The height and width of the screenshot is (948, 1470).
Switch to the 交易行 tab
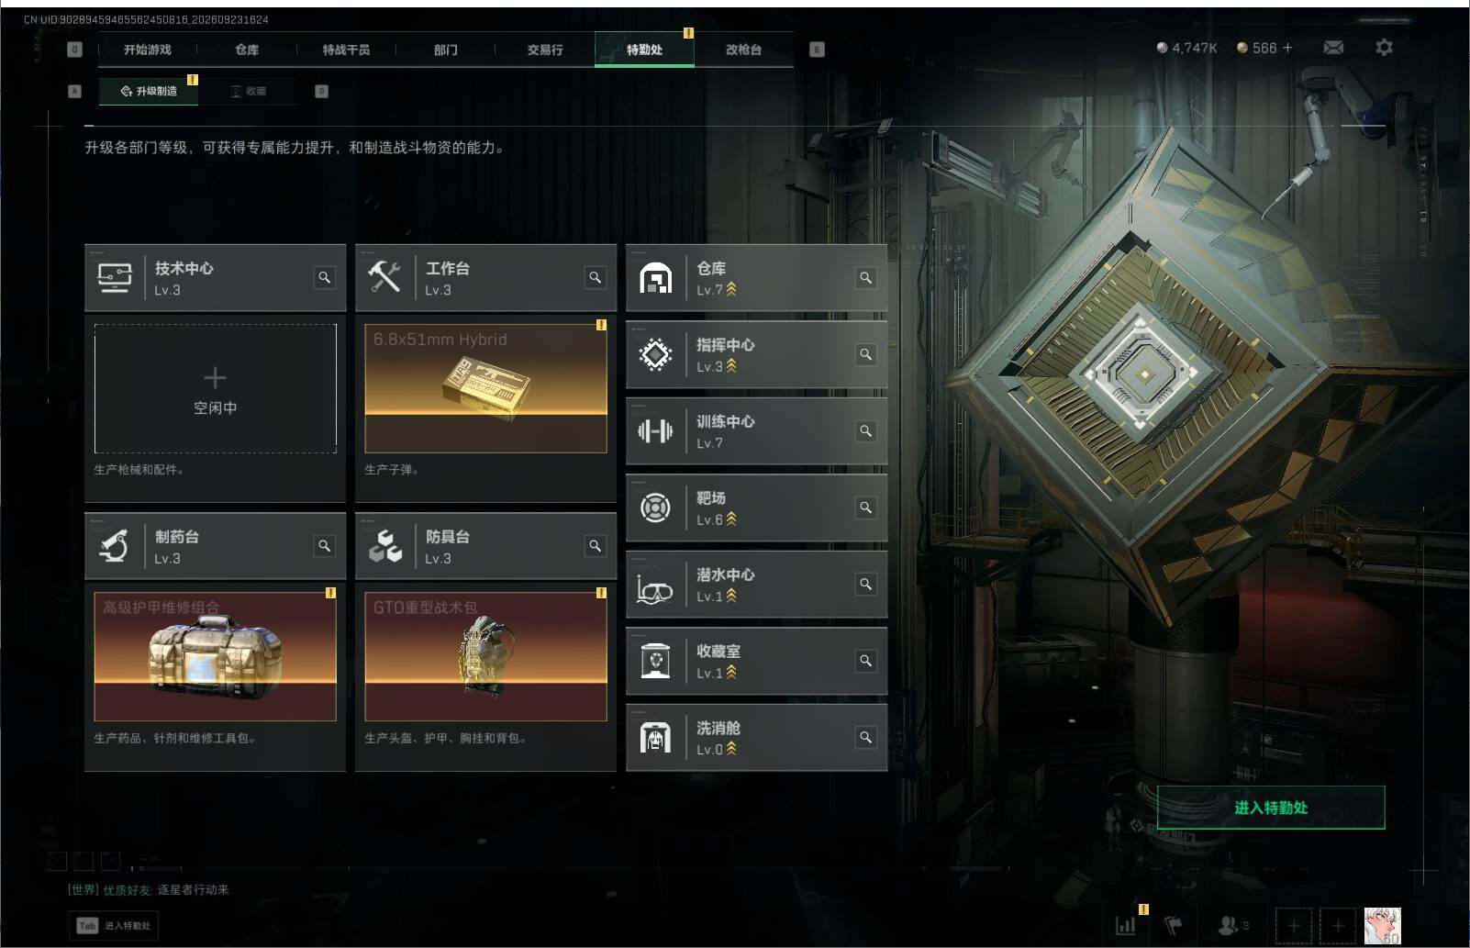(x=545, y=50)
